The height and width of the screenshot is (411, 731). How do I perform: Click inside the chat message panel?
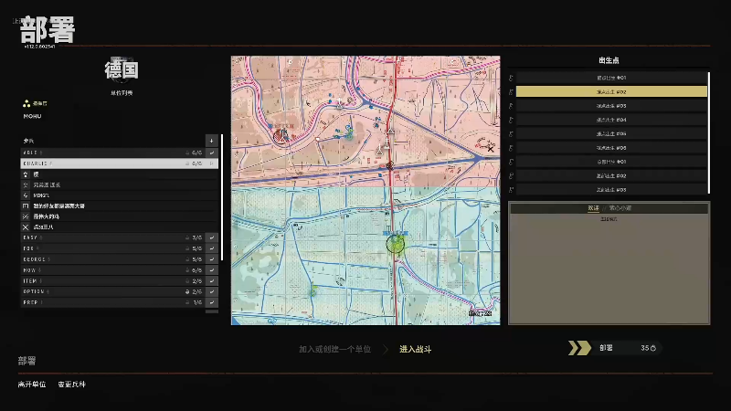[x=609, y=269]
